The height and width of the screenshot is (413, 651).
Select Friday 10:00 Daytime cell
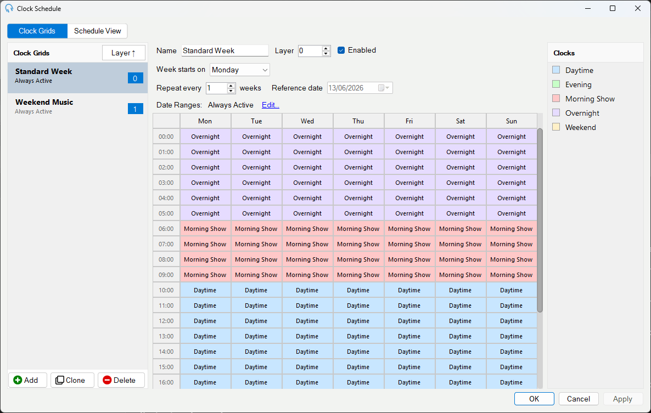[x=409, y=290]
